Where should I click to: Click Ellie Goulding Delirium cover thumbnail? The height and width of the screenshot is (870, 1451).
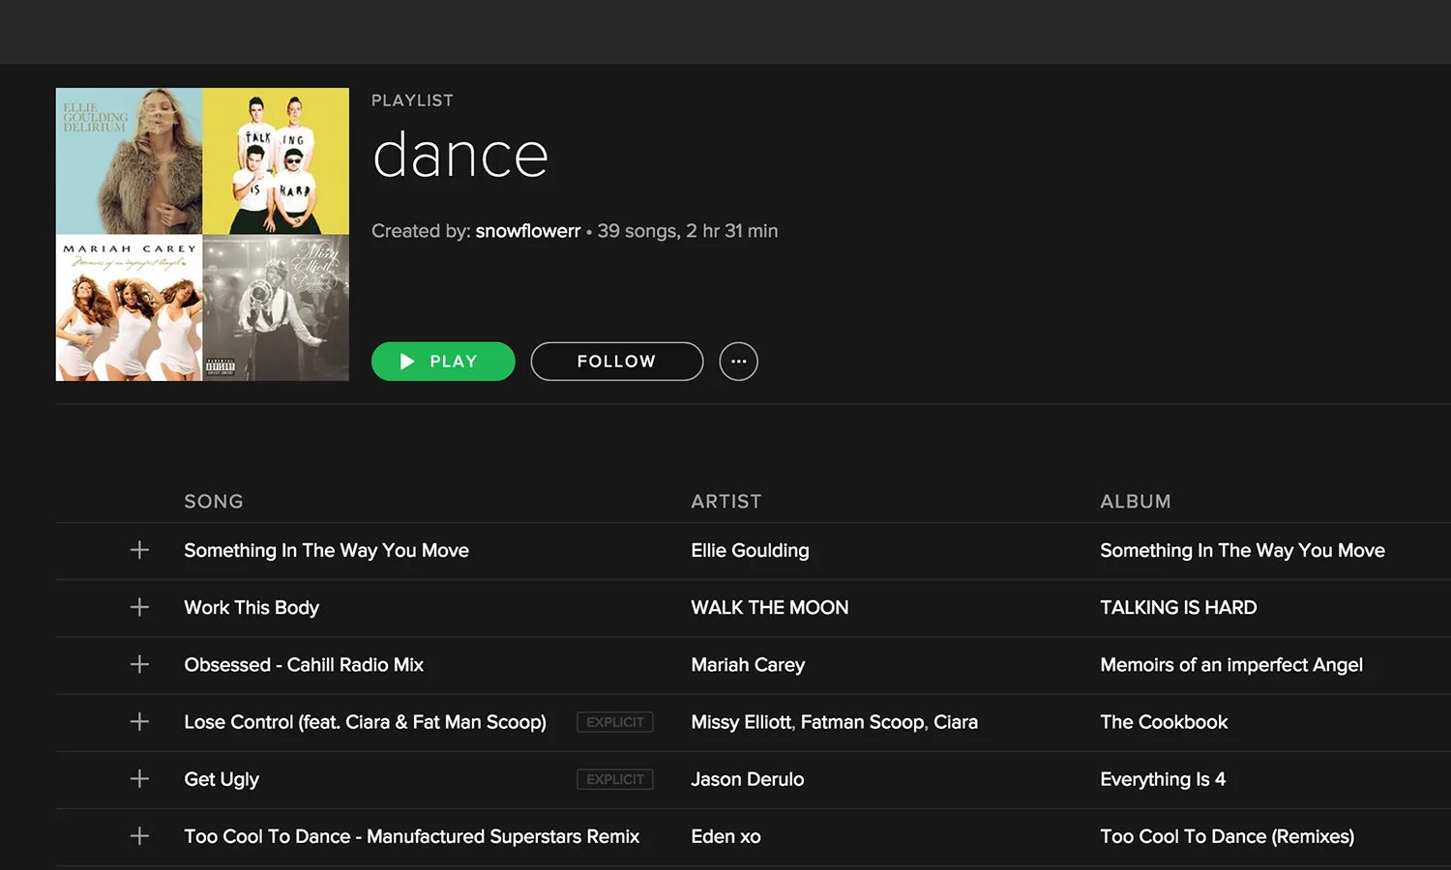(x=129, y=160)
